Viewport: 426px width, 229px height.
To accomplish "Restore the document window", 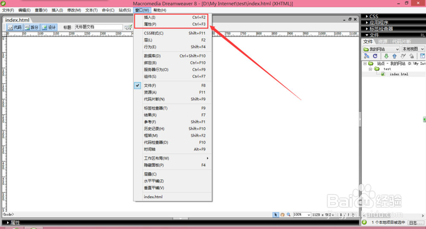I will [350, 19].
